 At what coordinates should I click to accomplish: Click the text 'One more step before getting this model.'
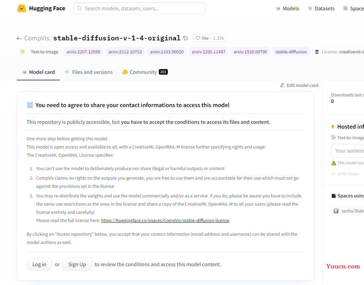(x=67, y=139)
